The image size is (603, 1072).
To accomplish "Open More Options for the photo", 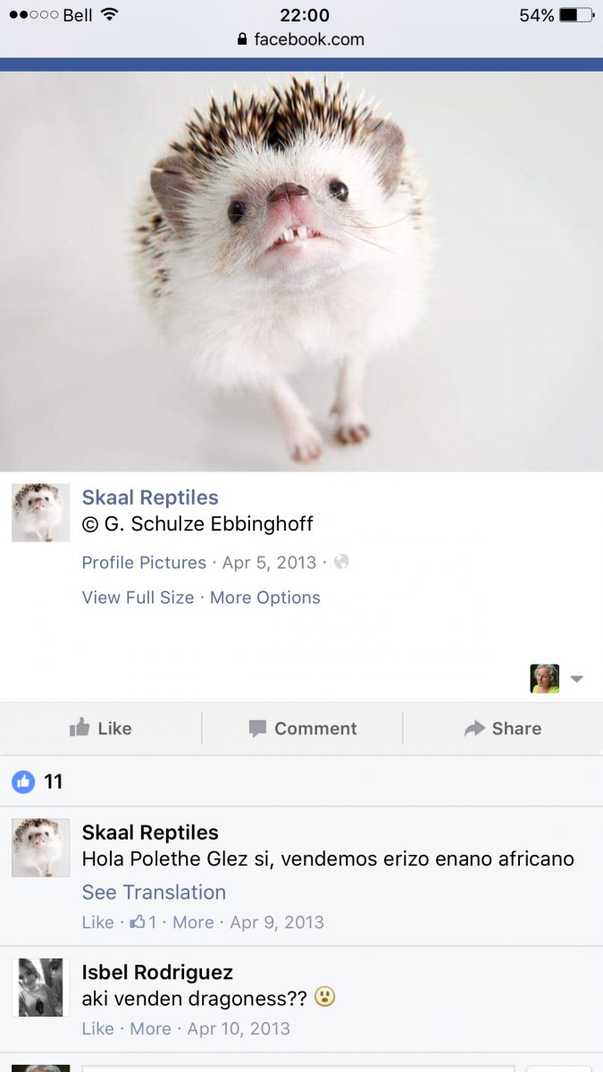I will [265, 598].
